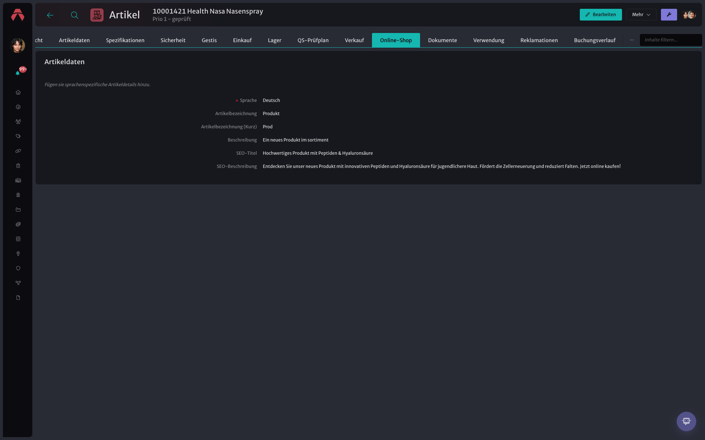Click the 'SEO-Beschreibung' field label

click(237, 166)
